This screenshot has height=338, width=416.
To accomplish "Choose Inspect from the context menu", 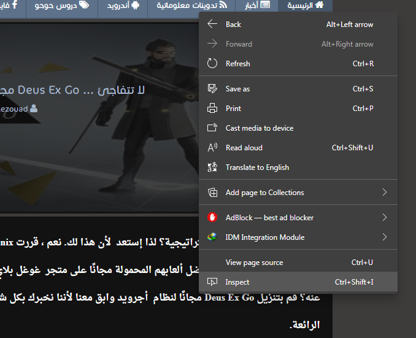I will 237,282.
